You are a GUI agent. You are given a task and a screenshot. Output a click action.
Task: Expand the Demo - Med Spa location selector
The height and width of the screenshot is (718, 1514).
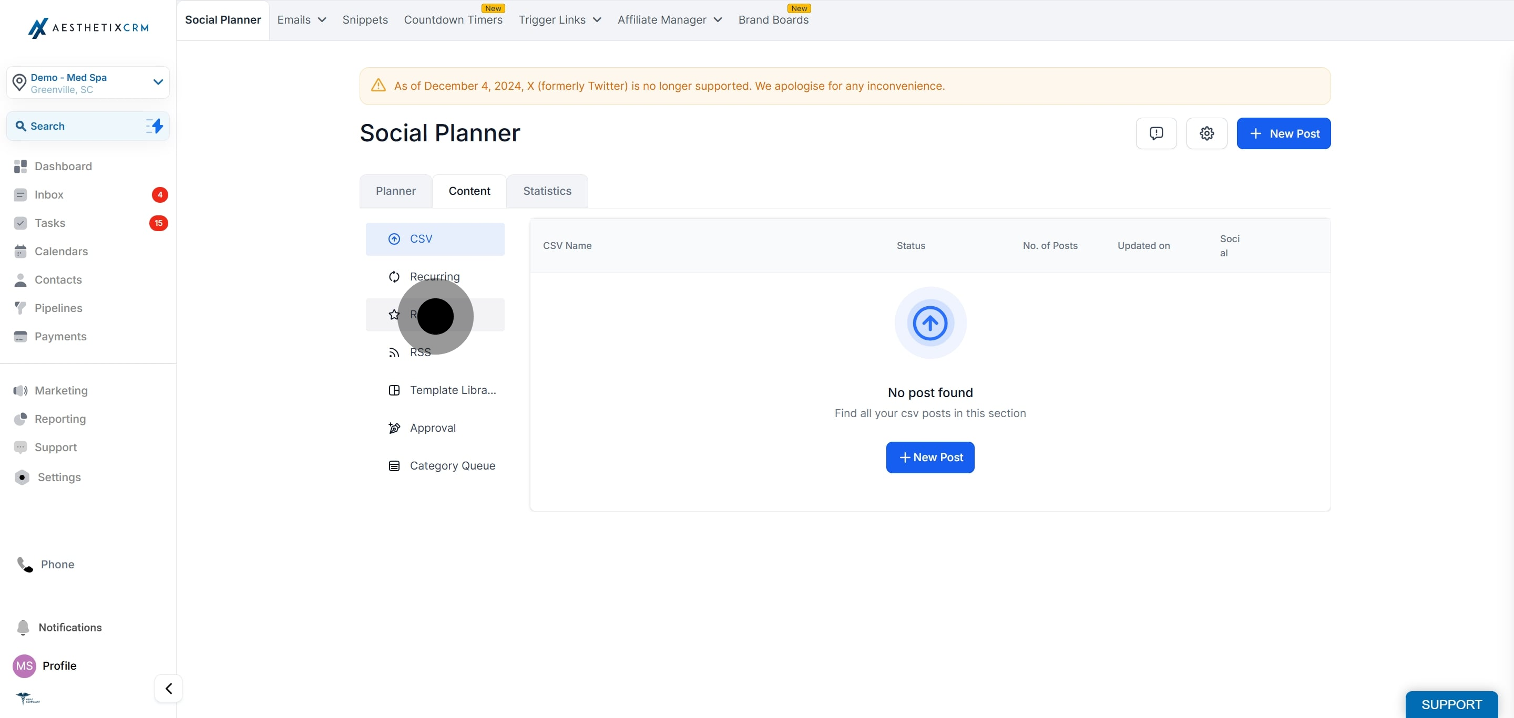[x=88, y=83]
